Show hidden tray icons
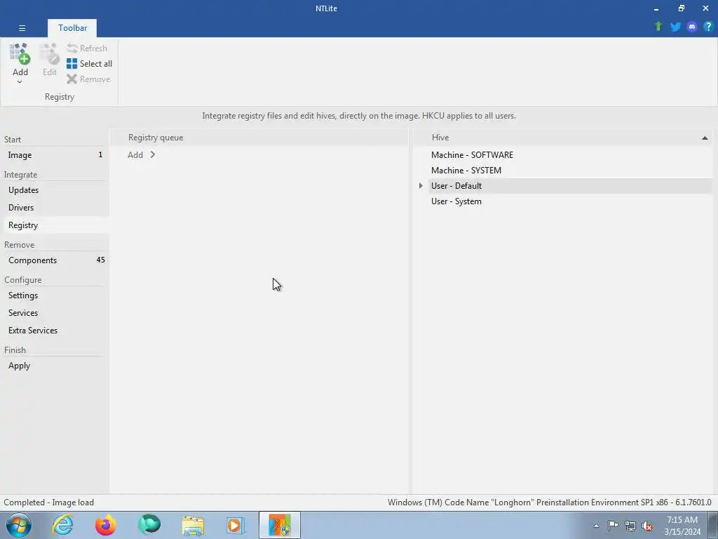Viewport: 718px width, 539px height. tap(596, 526)
